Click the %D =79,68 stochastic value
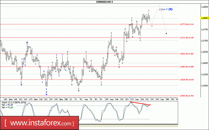209x130 pixels. pos(7,107)
